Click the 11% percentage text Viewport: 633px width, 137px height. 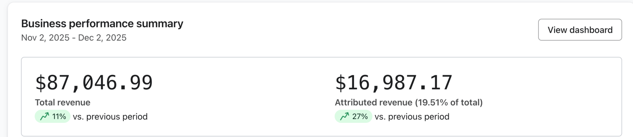click(x=59, y=117)
